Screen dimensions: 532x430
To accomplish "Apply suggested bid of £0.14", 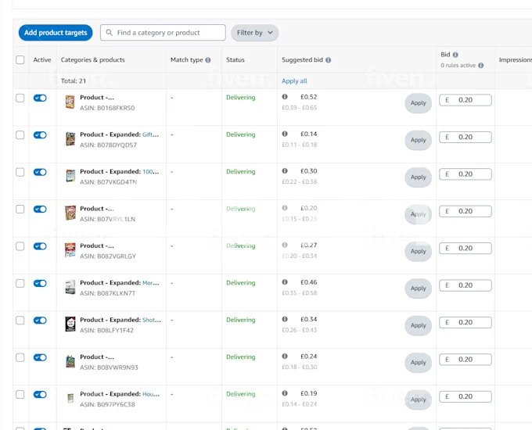I will [419, 140].
